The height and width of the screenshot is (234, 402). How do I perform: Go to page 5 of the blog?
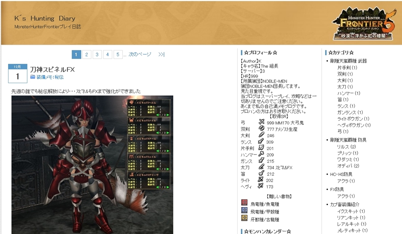point(118,54)
